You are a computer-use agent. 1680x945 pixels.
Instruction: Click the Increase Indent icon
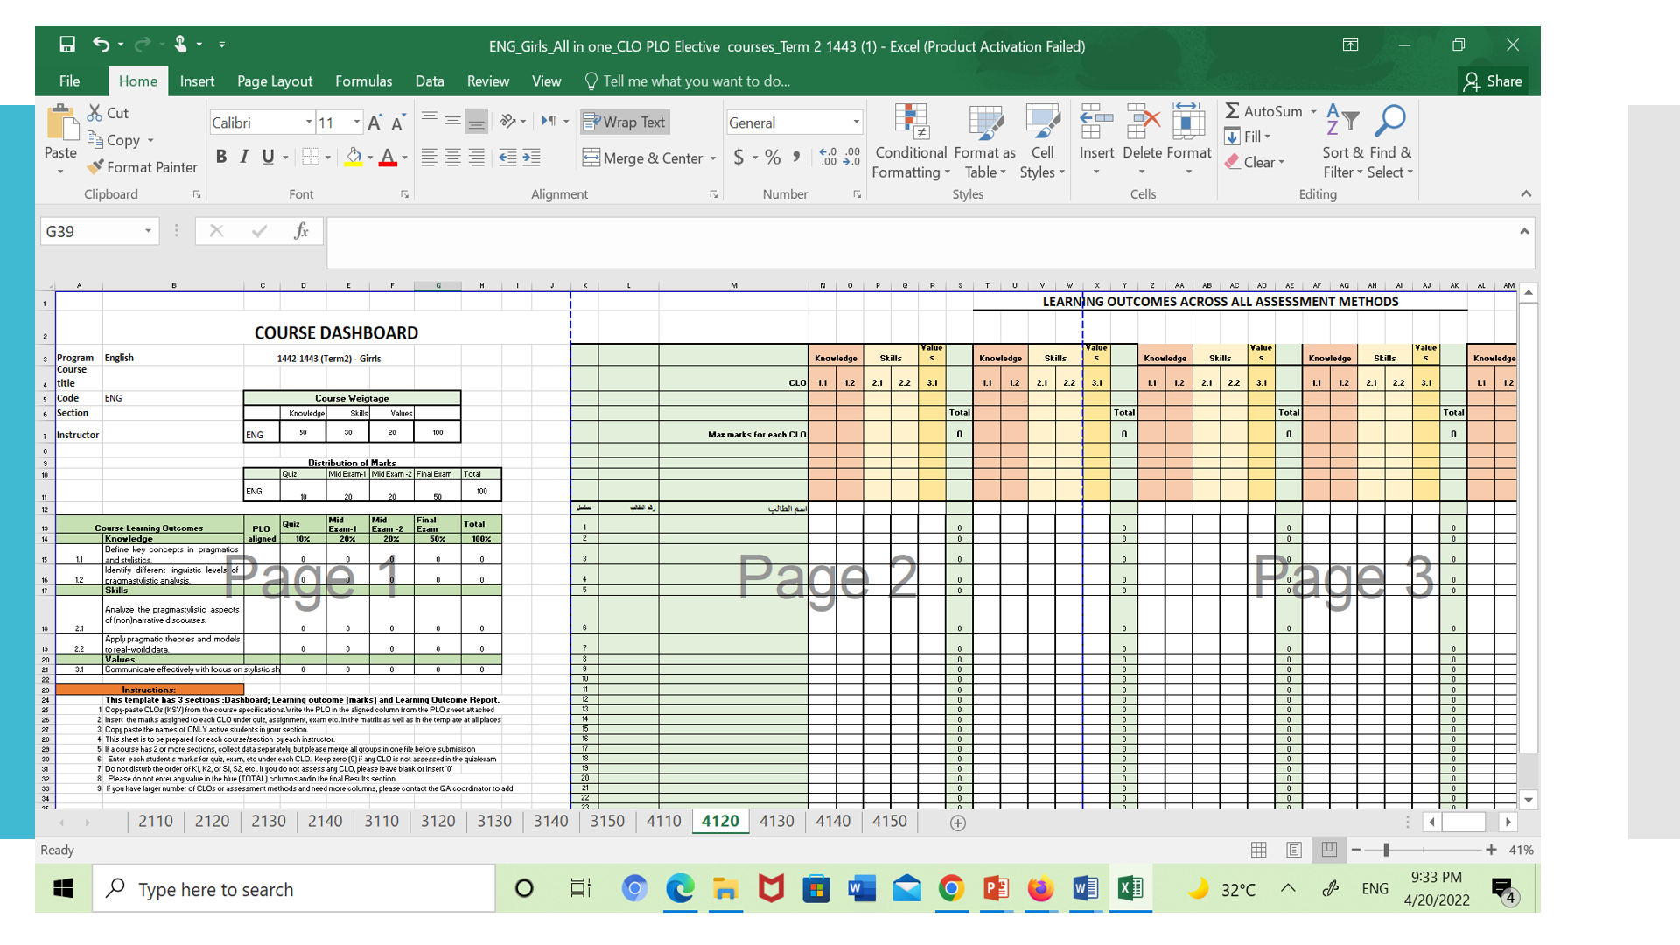point(531,157)
